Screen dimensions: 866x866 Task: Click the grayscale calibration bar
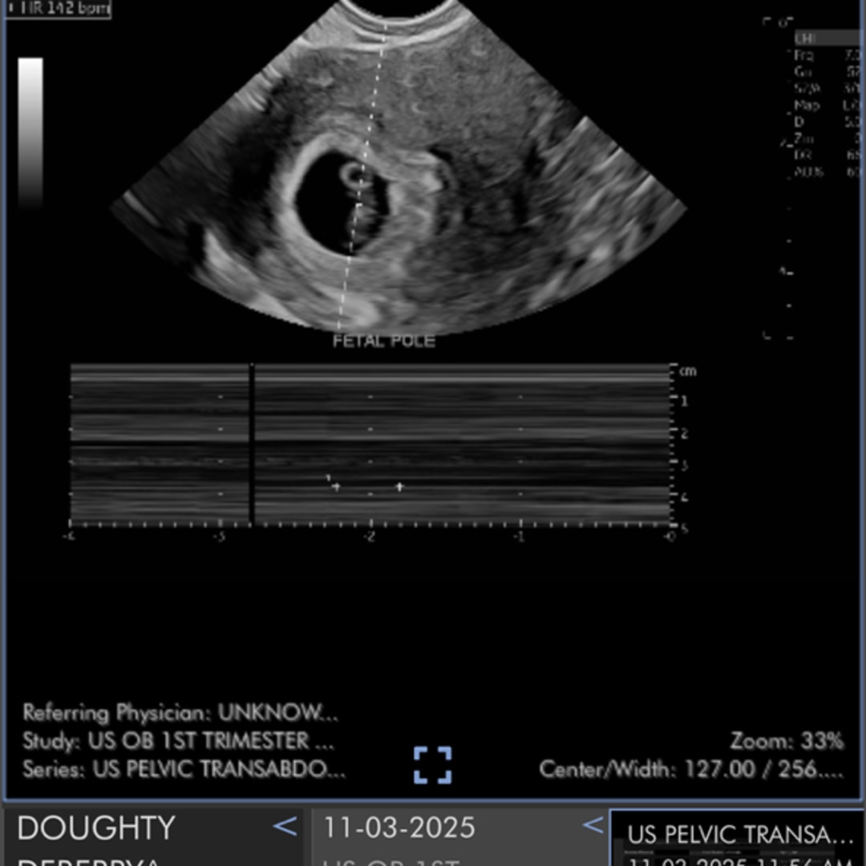30,132
